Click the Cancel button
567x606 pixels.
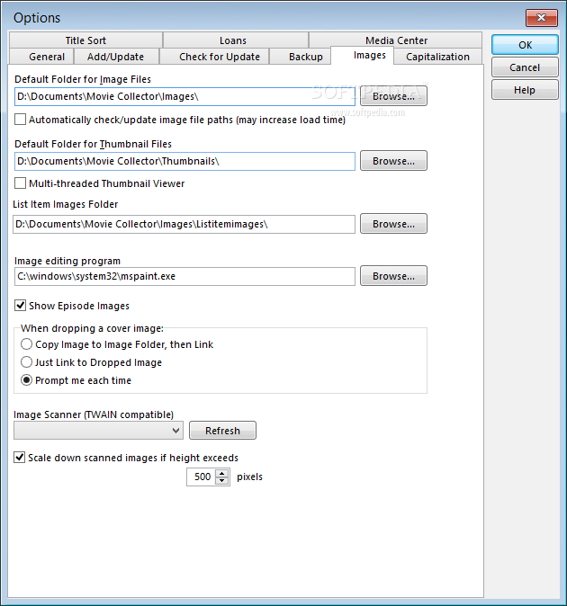(525, 67)
